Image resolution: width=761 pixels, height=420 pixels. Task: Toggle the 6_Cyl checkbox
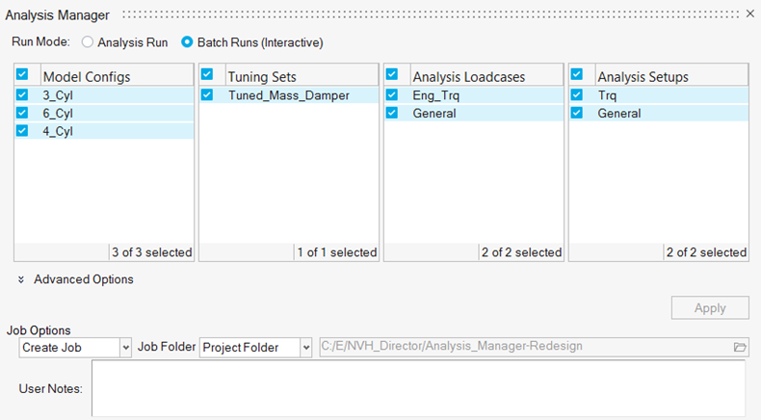coord(23,114)
